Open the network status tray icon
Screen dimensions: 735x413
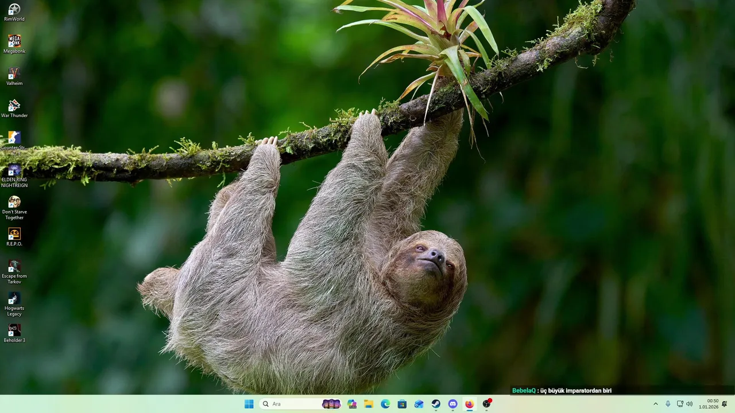tap(680, 404)
